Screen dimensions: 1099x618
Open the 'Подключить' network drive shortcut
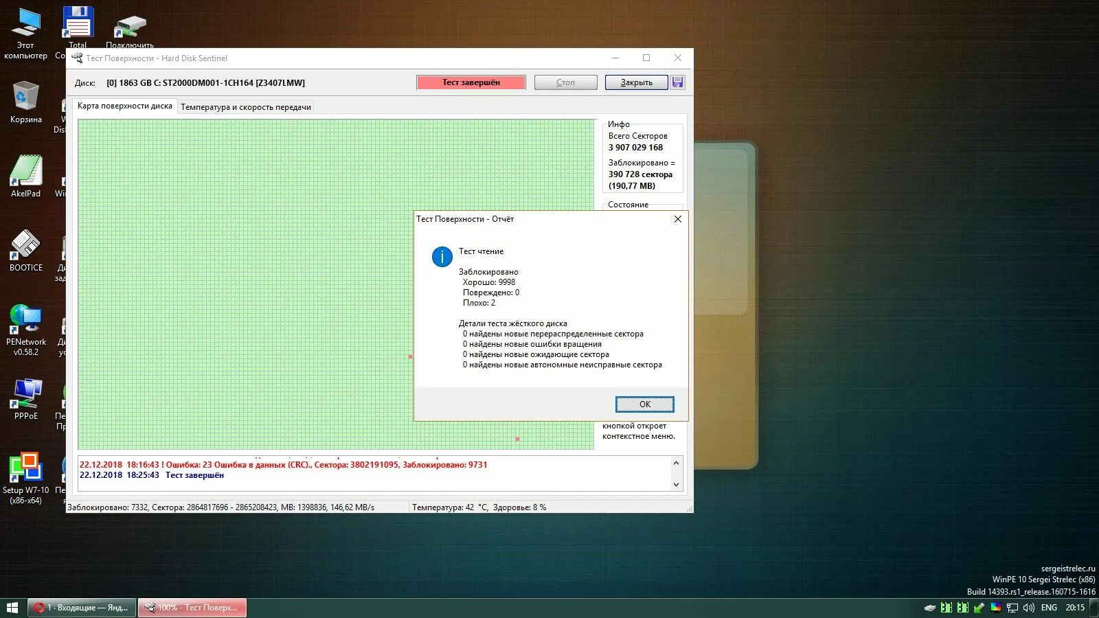pos(130,30)
